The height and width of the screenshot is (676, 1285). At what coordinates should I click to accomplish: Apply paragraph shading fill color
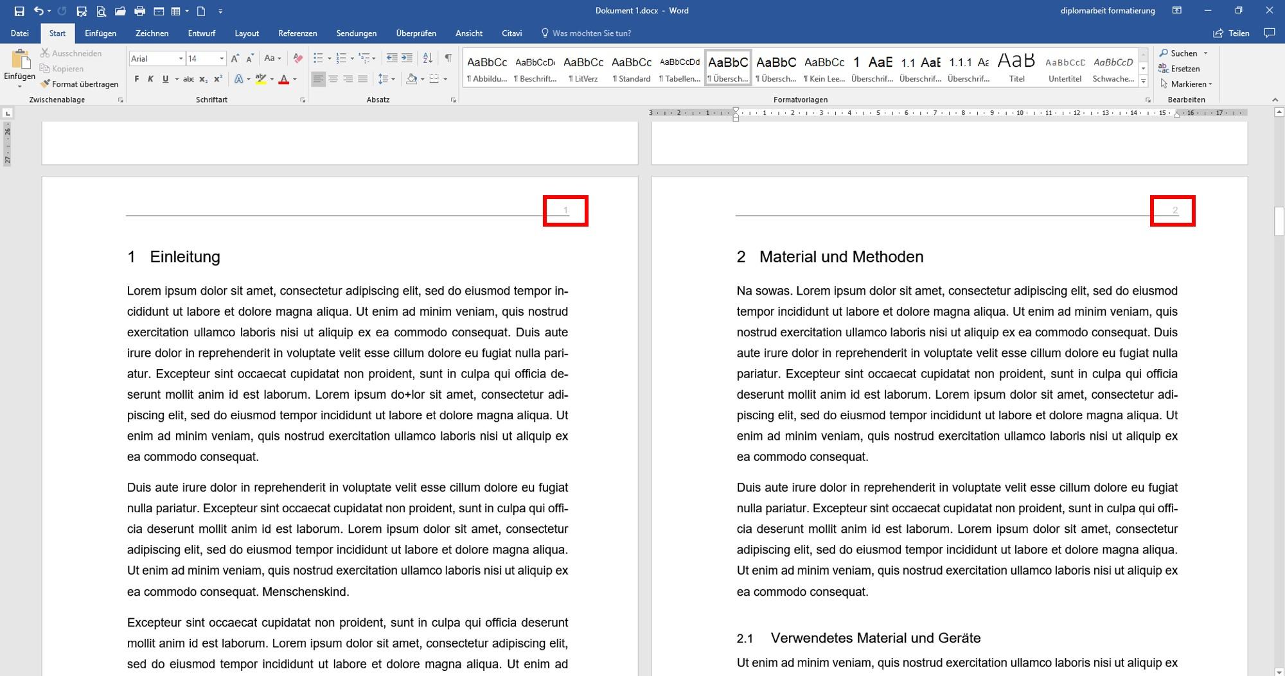411,79
